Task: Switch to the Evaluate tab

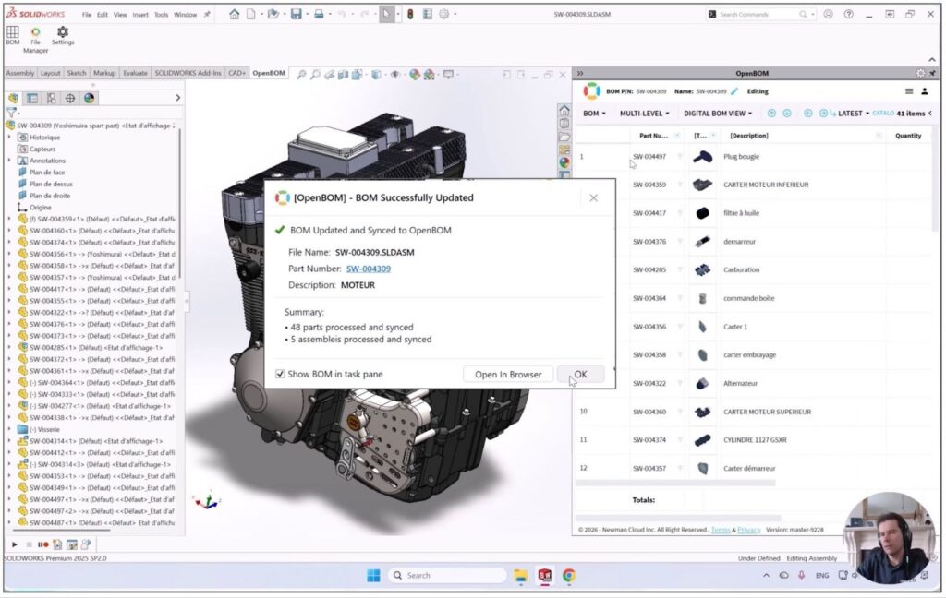Action: [x=135, y=73]
